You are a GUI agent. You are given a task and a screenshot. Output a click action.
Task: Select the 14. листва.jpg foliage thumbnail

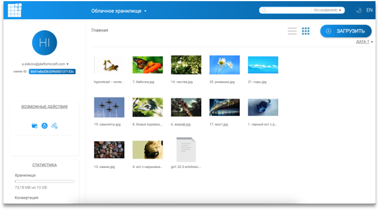tap(186, 65)
